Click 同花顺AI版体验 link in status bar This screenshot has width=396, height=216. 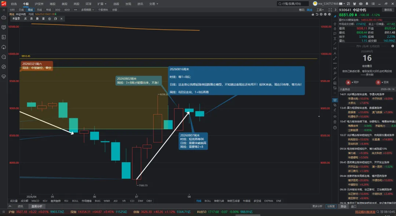tap(365, 212)
